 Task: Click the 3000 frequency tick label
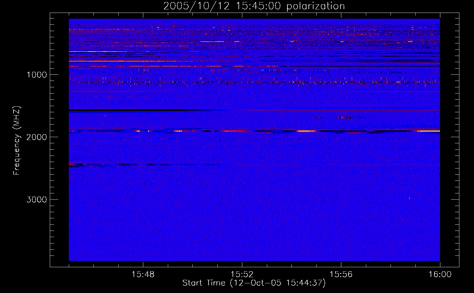point(37,200)
